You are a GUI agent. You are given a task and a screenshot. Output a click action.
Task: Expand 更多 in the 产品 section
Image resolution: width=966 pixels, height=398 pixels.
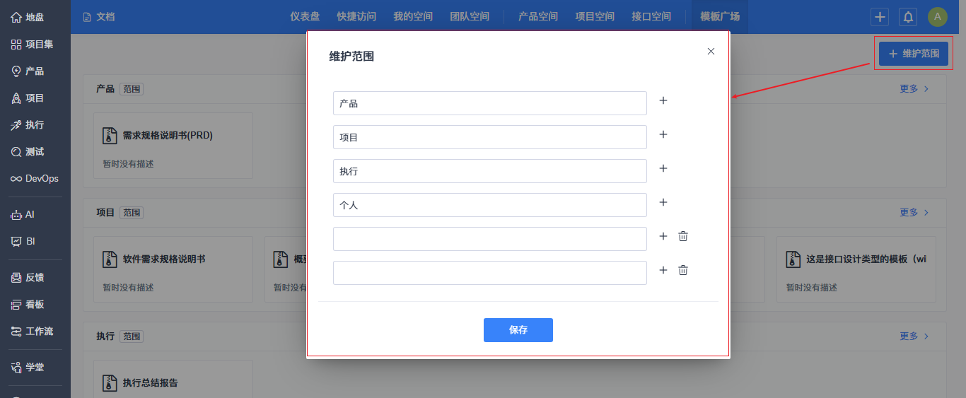914,89
